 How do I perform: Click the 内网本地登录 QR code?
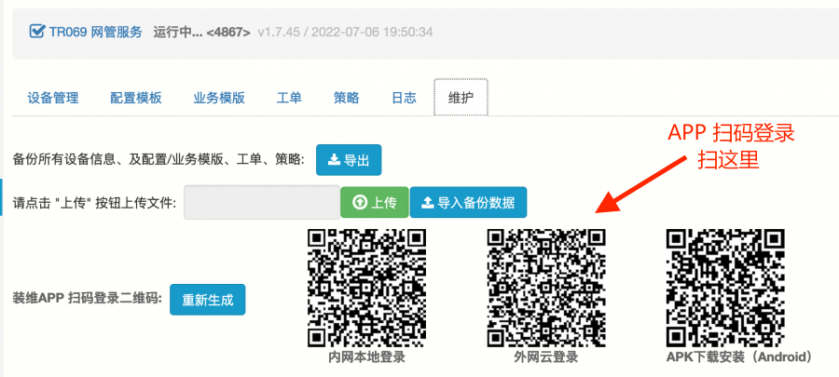click(366, 287)
